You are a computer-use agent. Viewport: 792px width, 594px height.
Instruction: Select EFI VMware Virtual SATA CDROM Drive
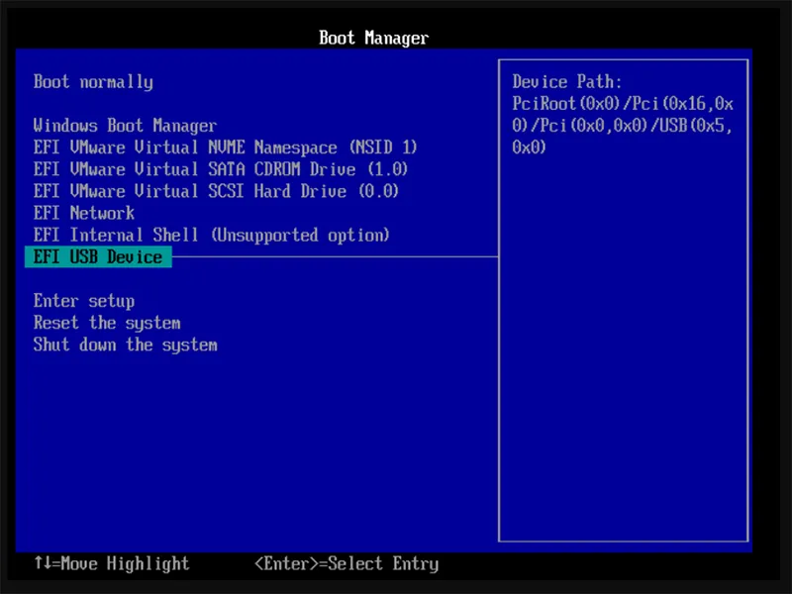221,169
